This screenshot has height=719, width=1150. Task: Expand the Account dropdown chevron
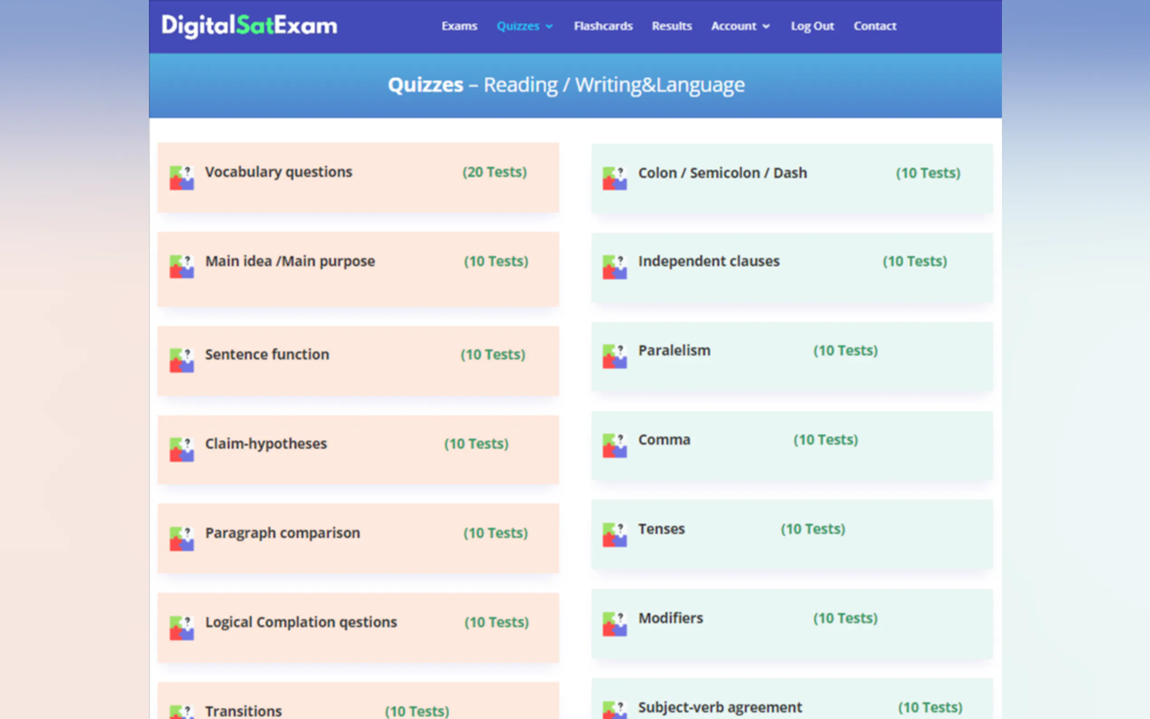click(766, 27)
